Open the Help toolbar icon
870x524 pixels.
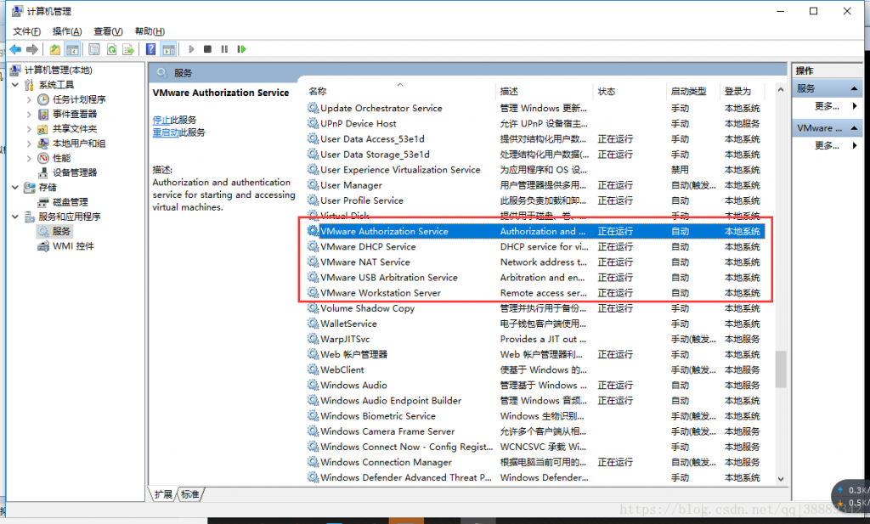pos(150,49)
